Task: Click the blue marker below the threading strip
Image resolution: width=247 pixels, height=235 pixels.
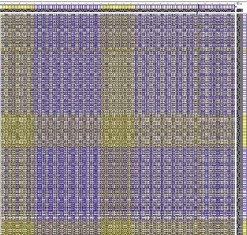Action: click(197, 13)
